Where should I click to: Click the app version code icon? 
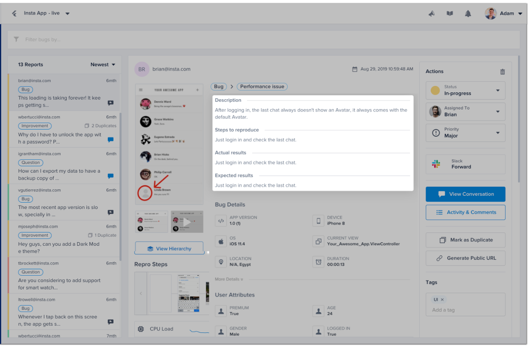(221, 221)
